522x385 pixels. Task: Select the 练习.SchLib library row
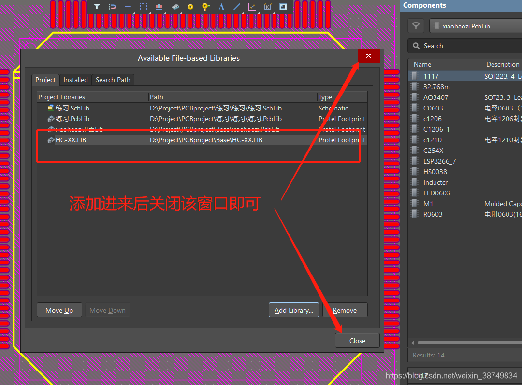(202, 108)
